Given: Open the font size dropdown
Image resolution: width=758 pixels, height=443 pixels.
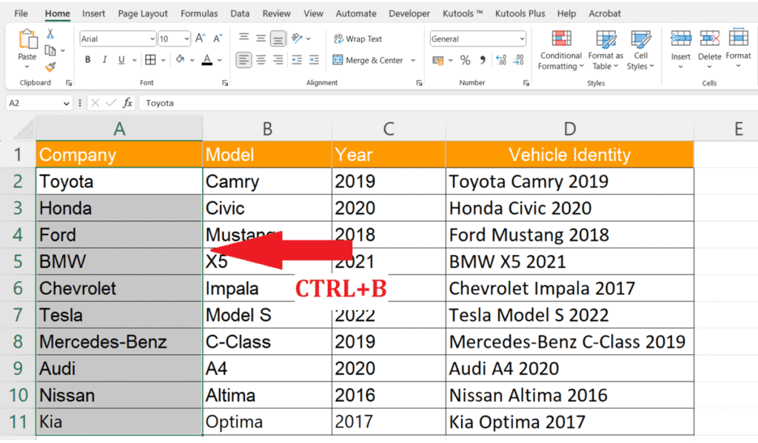Looking at the screenshot, I should point(187,38).
